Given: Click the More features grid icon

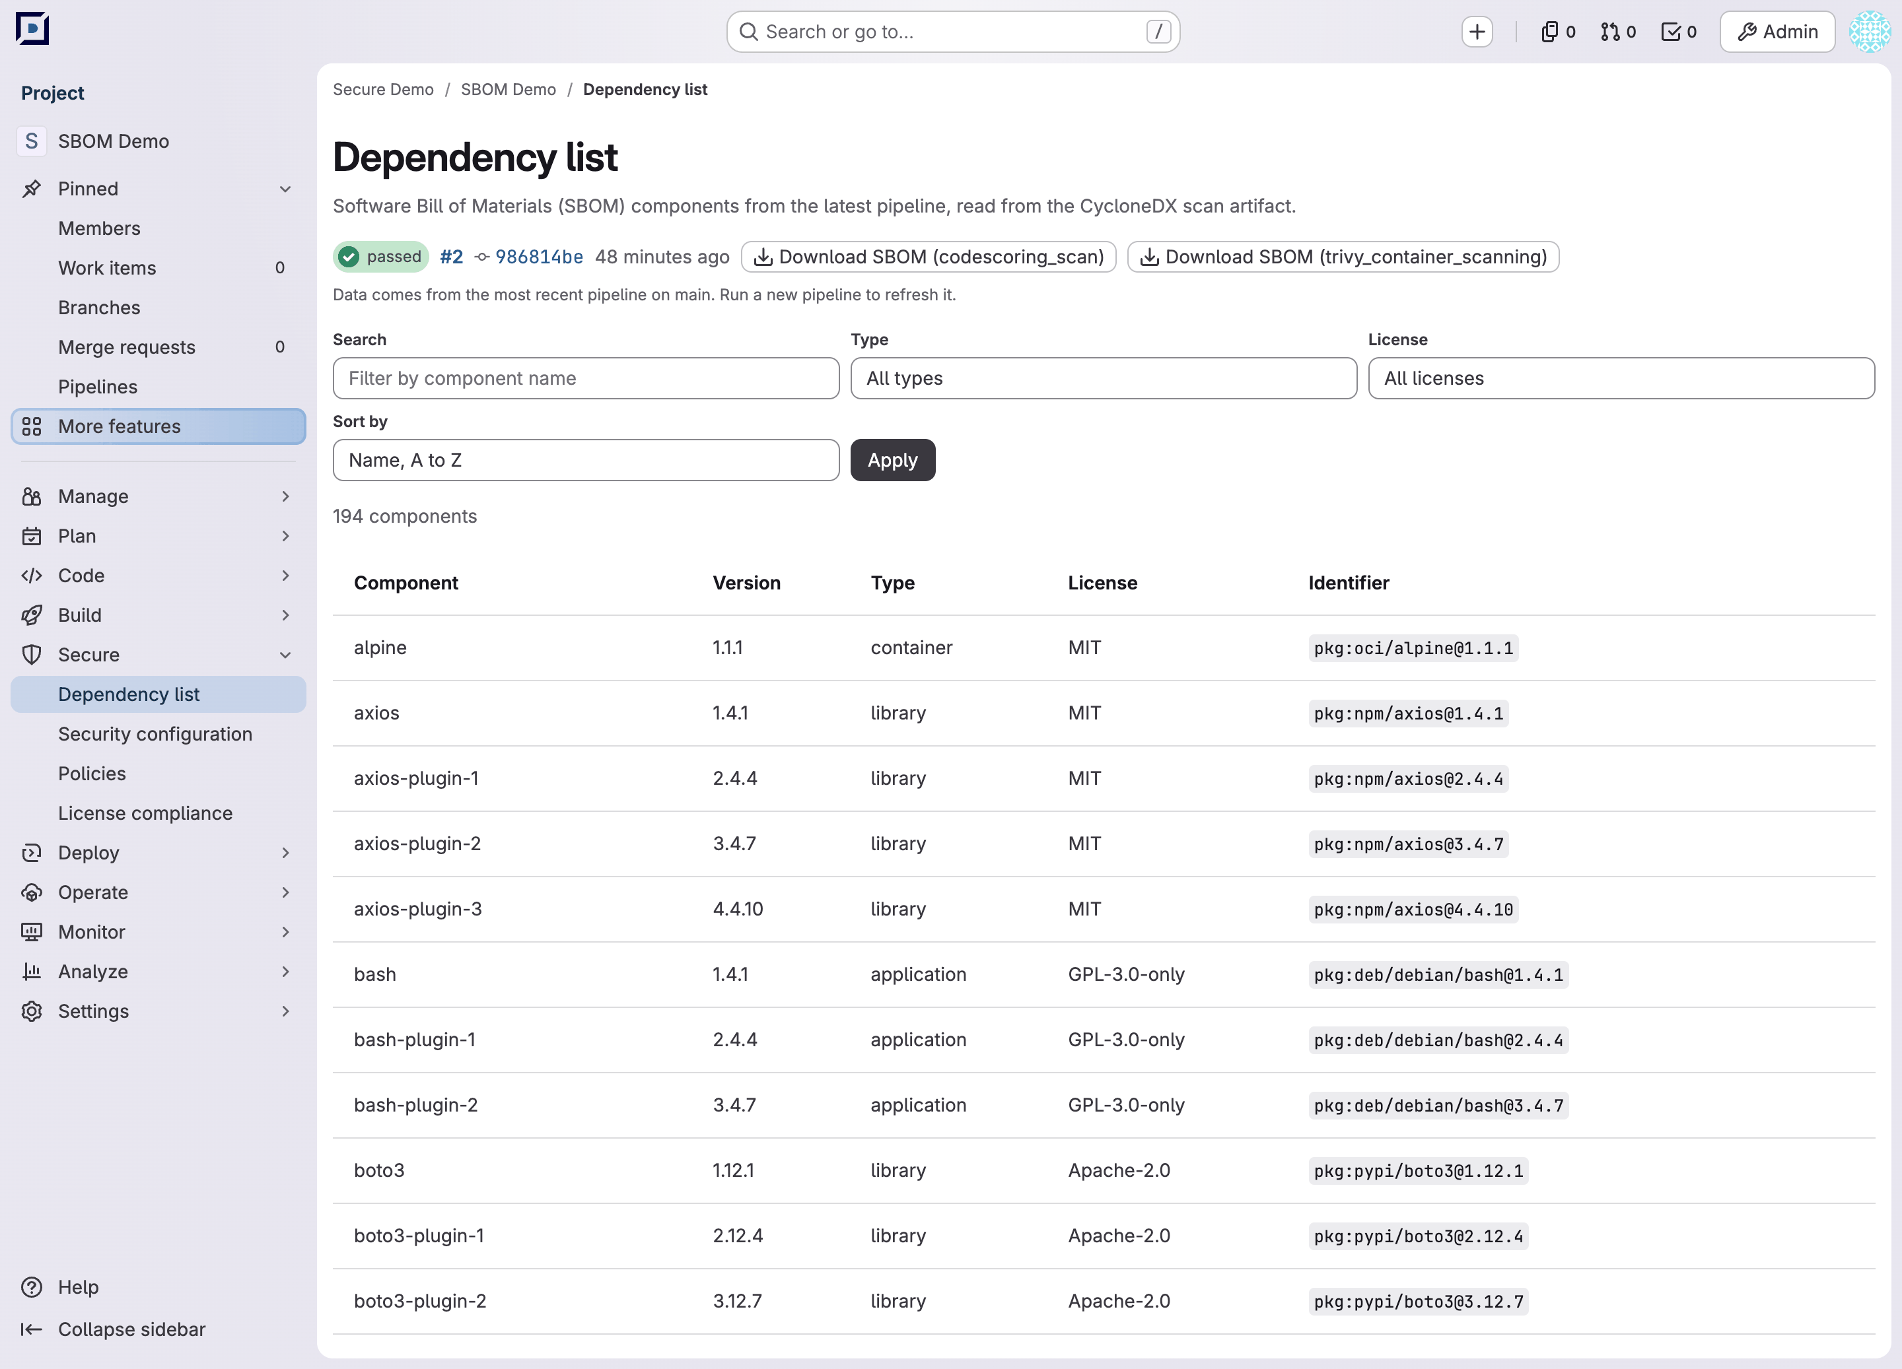Looking at the screenshot, I should point(32,426).
